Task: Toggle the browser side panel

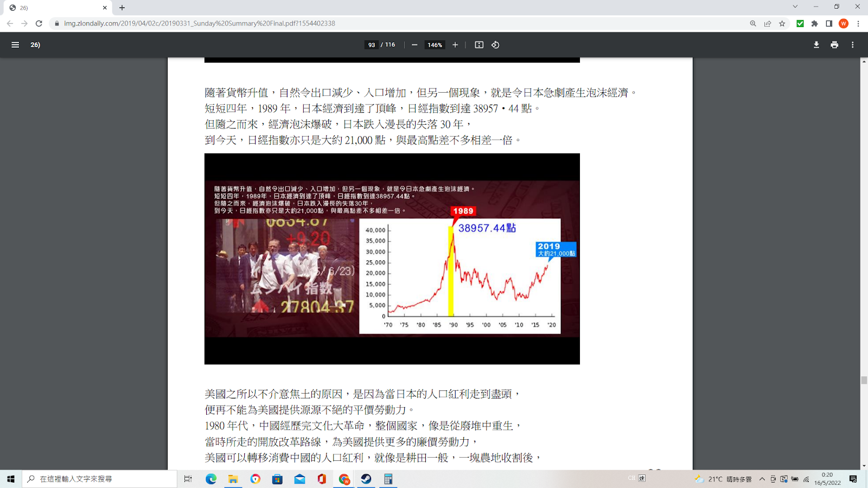Action: 829,23
